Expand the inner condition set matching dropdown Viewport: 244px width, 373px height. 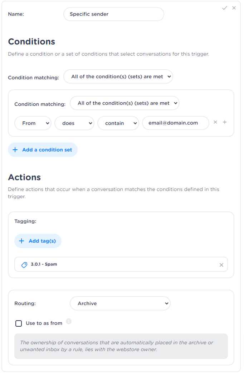[x=125, y=103]
